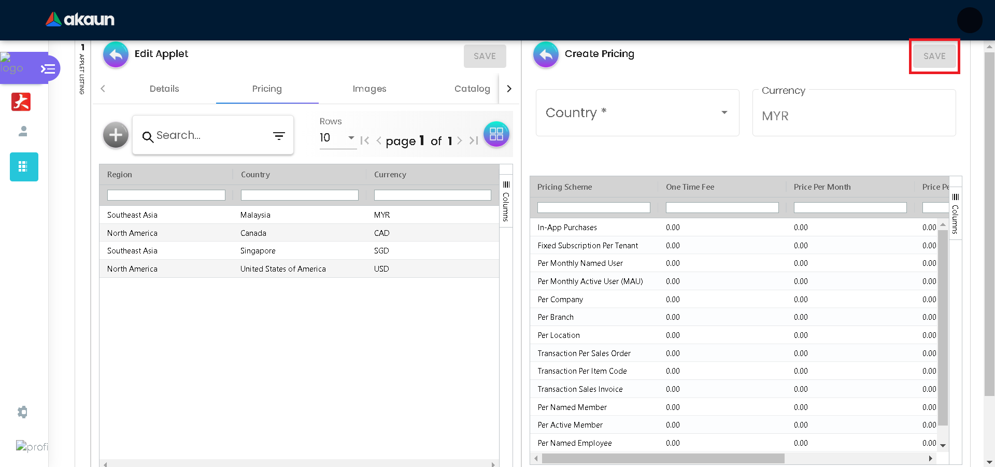
Task: Click the back arrow beside Edit Applet
Action: (116, 55)
